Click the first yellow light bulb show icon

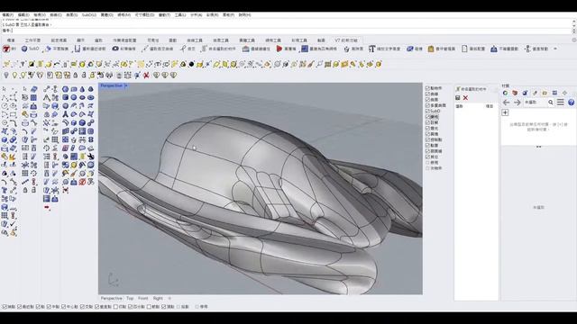14,76
